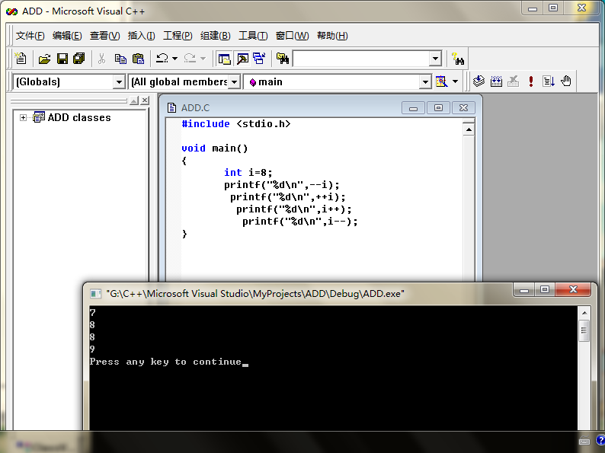Click the 'void main()' code line
Viewport: 605px width, 453px height.
[x=215, y=148]
